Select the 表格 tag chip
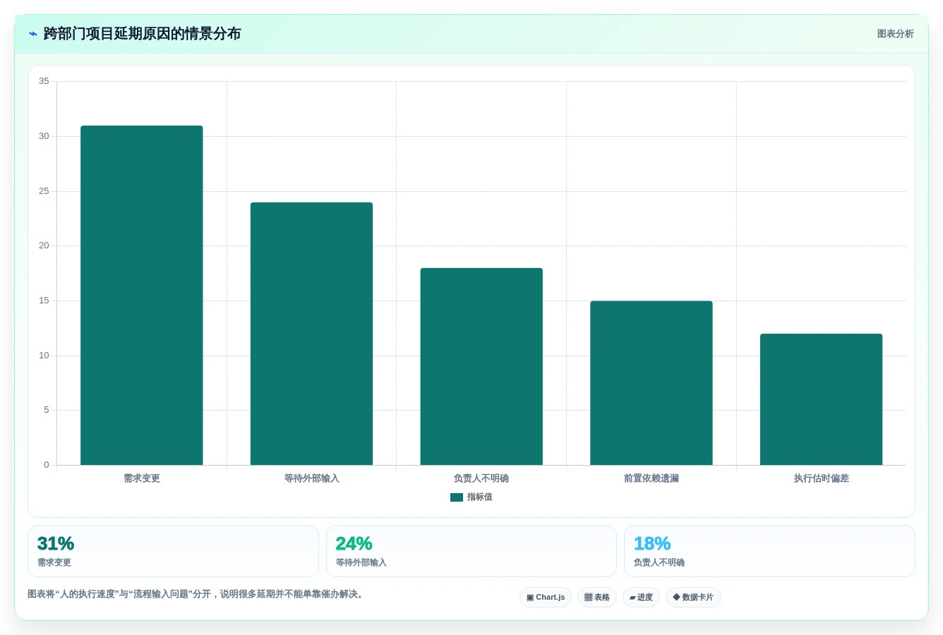 tap(597, 598)
